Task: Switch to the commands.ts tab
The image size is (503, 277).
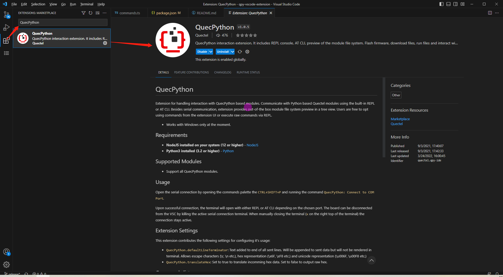Action: click(130, 13)
